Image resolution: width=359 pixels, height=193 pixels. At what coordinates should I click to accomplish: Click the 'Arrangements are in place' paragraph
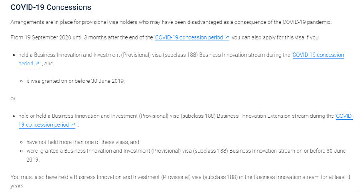(171, 22)
